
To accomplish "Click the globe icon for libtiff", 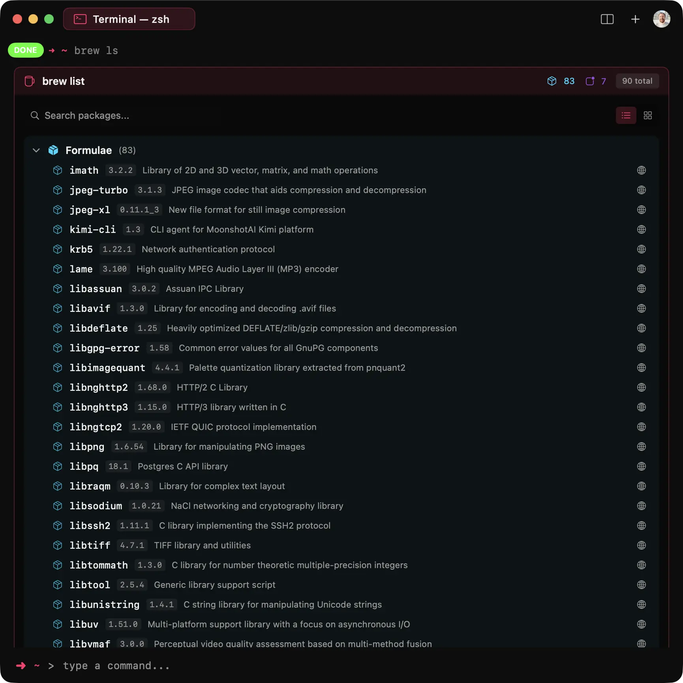I will pos(641,545).
